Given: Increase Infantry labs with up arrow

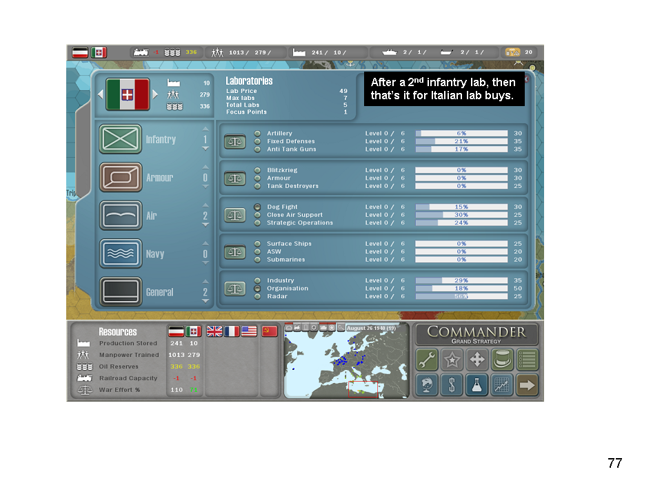Looking at the screenshot, I should click(x=205, y=129).
